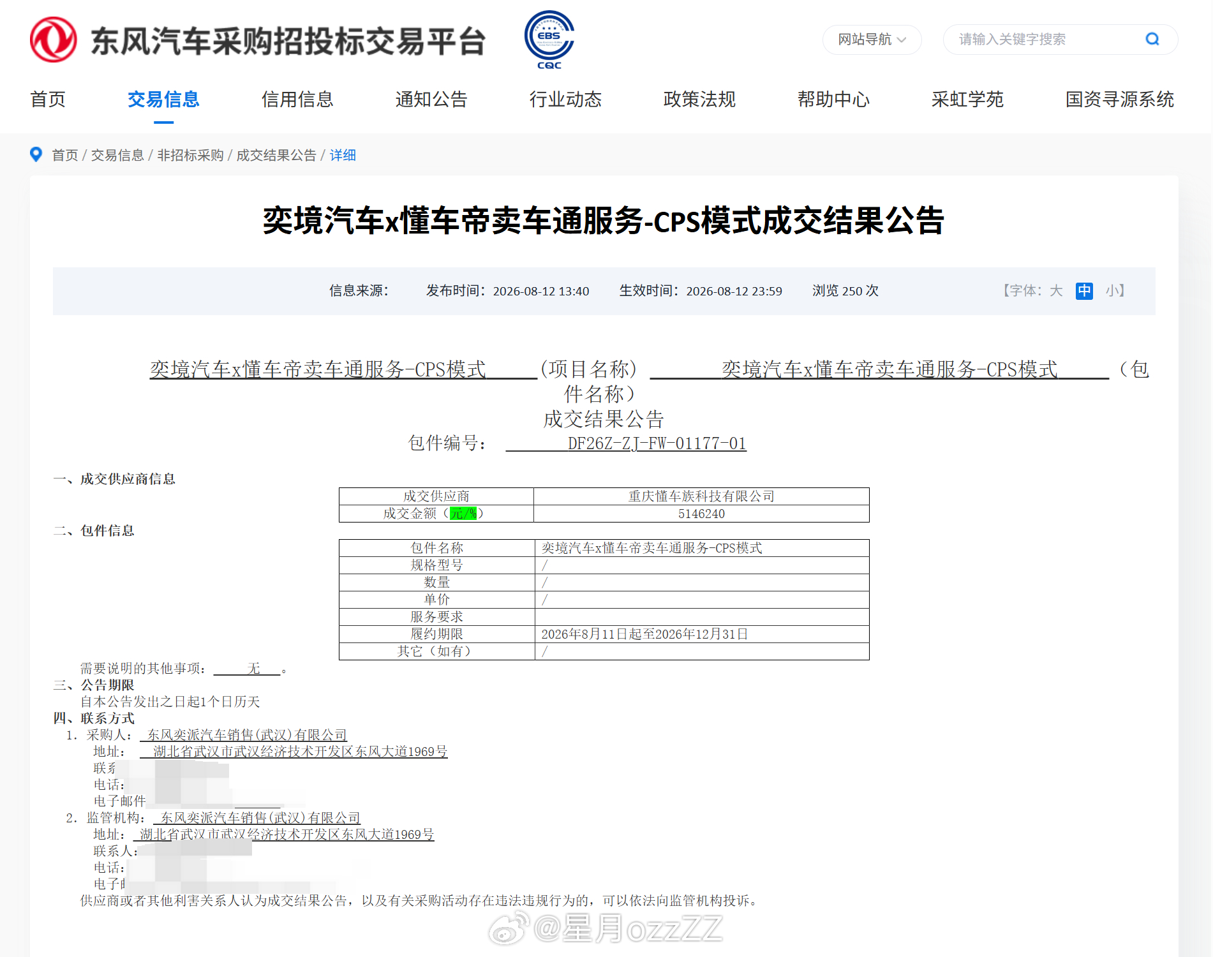Click the Dongfeng red logo icon
The image size is (1213, 957).
click(x=54, y=40)
